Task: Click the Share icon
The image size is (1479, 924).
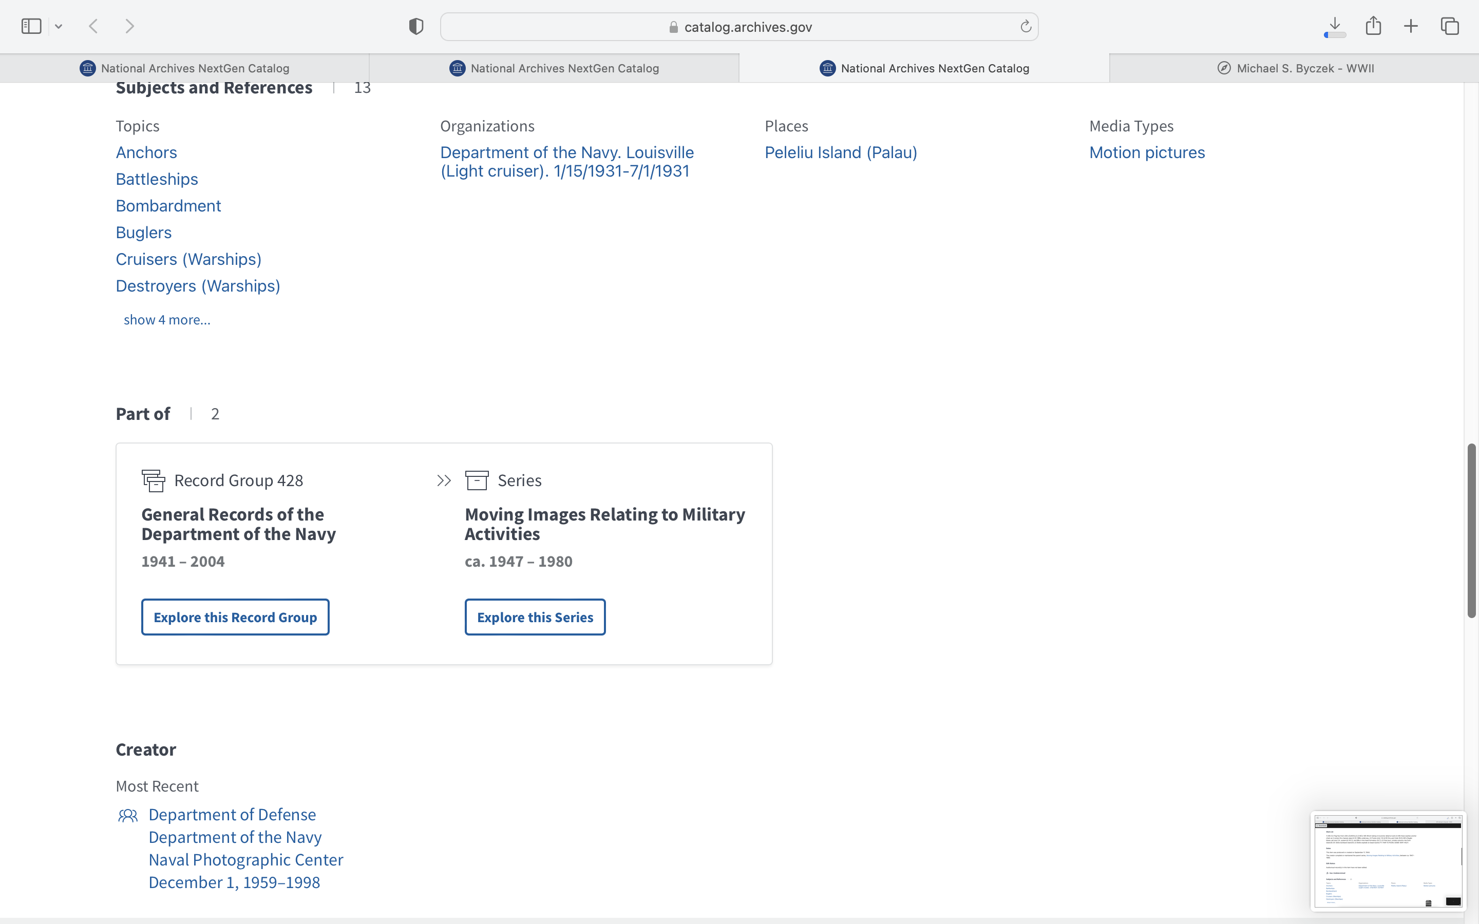Action: tap(1373, 26)
